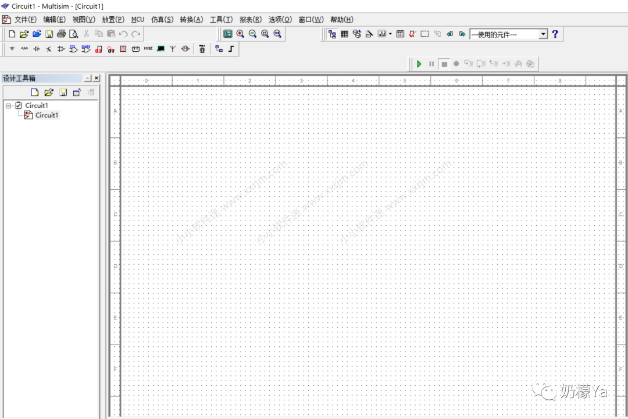Screen dimensions: 628x419
Task: Open the 文件(F) menu
Action: (x=25, y=19)
